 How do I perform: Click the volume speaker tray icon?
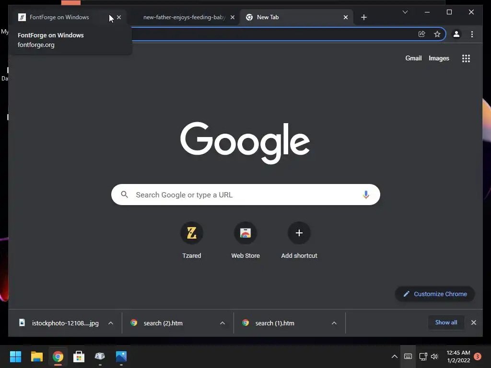[x=434, y=356]
